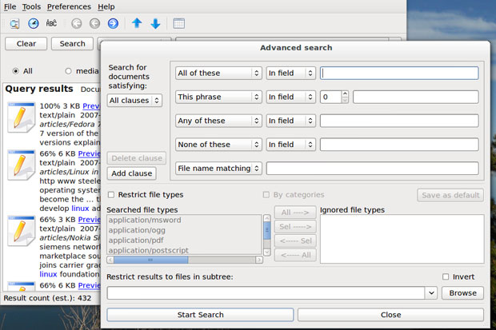Open the advanced search toolbar icon
The width and height of the screenshot is (496, 330).
point(14,24)
